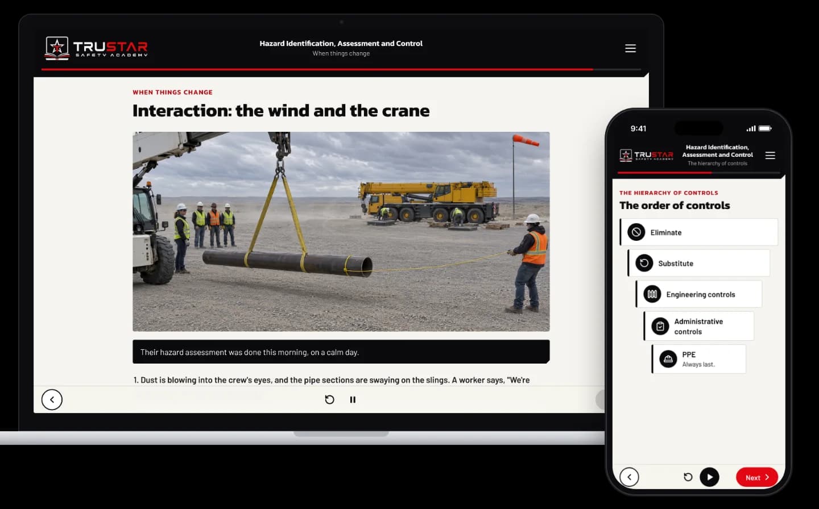
Task: Restart the slide on the phone
Action: [688, 477]
